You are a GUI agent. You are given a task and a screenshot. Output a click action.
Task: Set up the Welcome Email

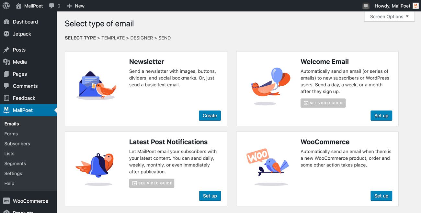[381, 115]
